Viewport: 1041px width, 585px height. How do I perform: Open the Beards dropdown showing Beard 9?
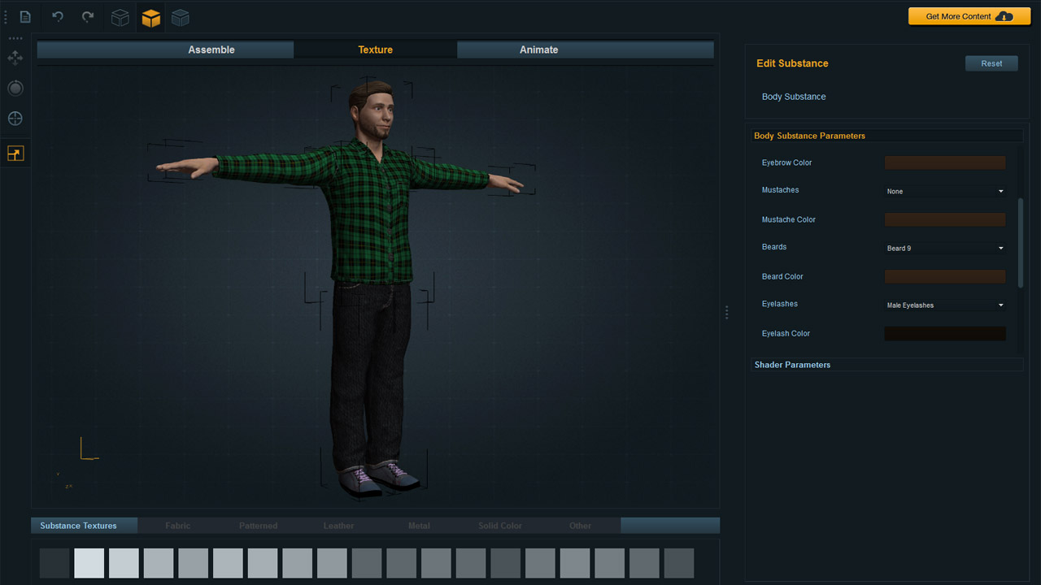(945, 249)
